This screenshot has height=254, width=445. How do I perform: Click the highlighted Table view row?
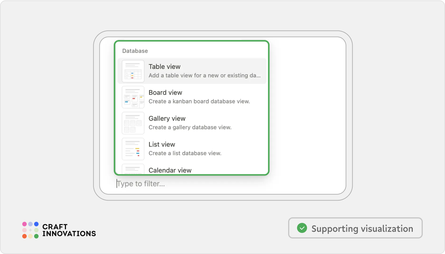click(x=191, y=70)
